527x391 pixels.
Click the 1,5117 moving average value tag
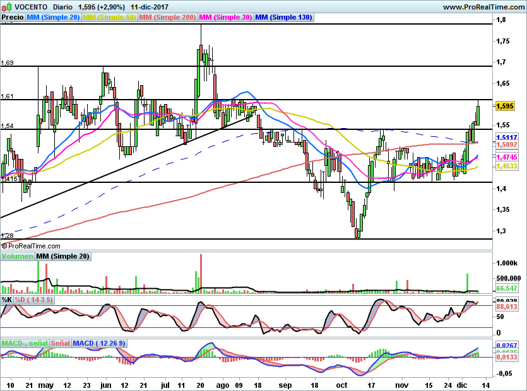[507, 137]
